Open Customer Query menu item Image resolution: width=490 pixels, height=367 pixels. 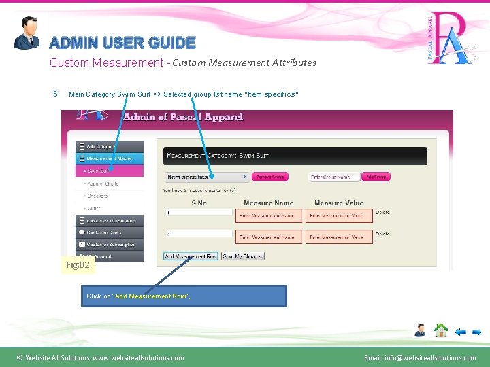[110, 232]
